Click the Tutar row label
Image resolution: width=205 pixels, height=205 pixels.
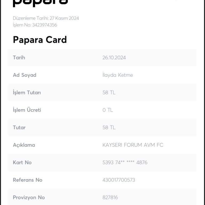click(x=19, y=127)
